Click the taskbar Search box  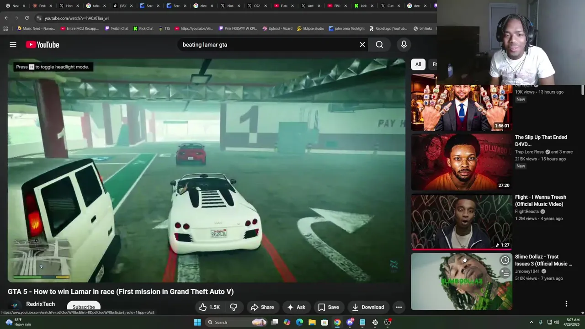(x=235, y=322)
